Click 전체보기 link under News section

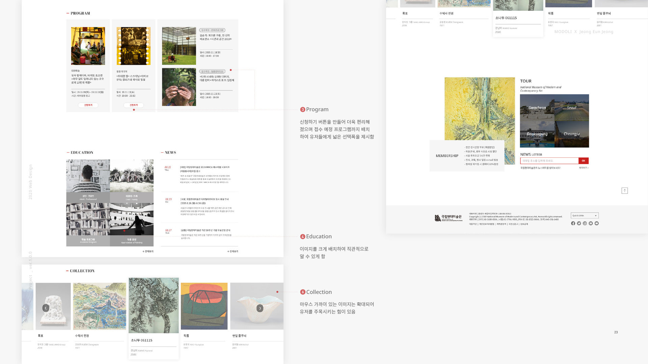point(233,251)
